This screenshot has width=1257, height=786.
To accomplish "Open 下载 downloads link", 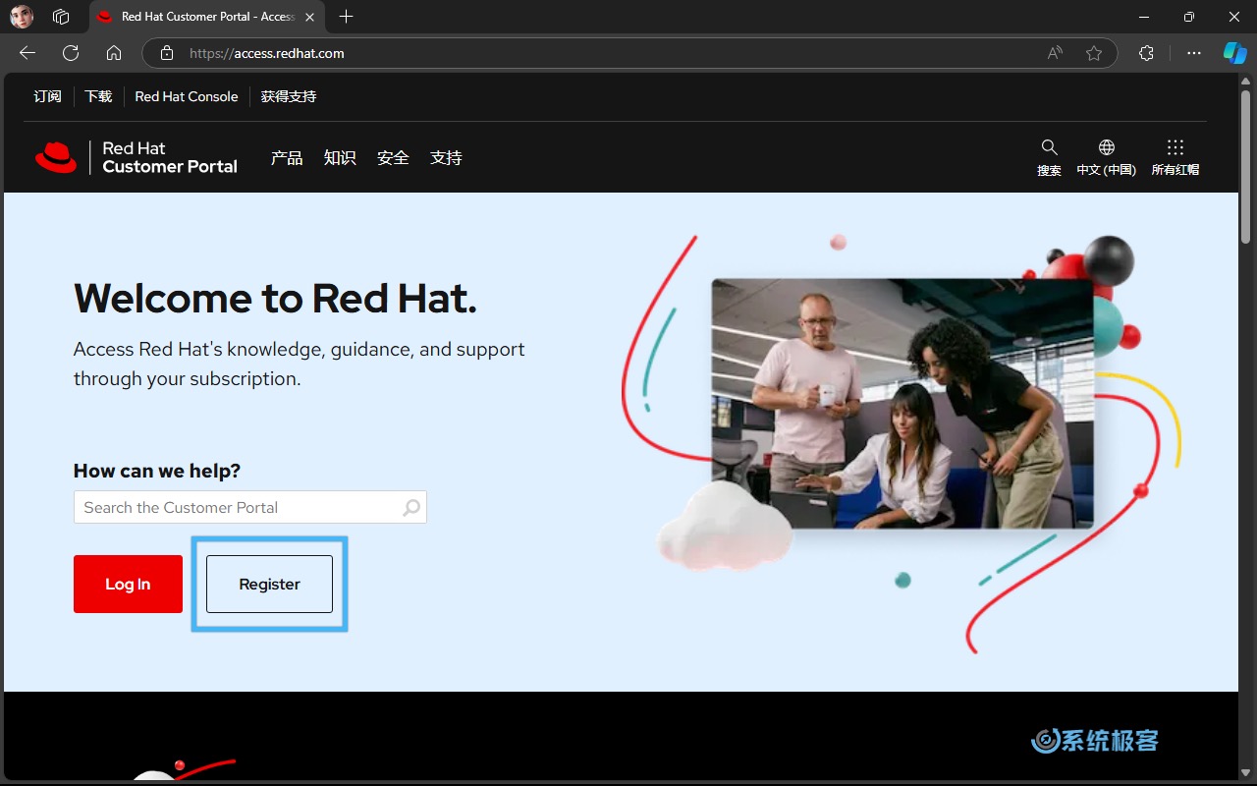I will click(98, 96).
